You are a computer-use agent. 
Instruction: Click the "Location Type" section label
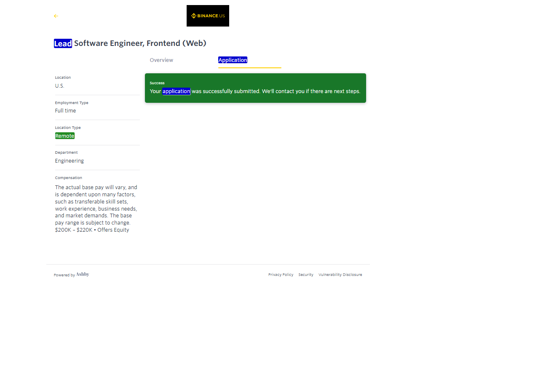point(68,128)
